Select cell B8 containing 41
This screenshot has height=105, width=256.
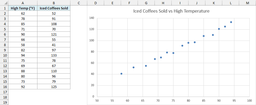54,45
